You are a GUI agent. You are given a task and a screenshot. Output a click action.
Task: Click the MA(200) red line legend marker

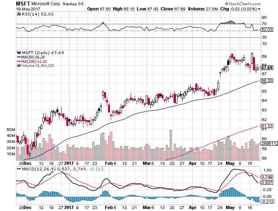pos(18,61)
